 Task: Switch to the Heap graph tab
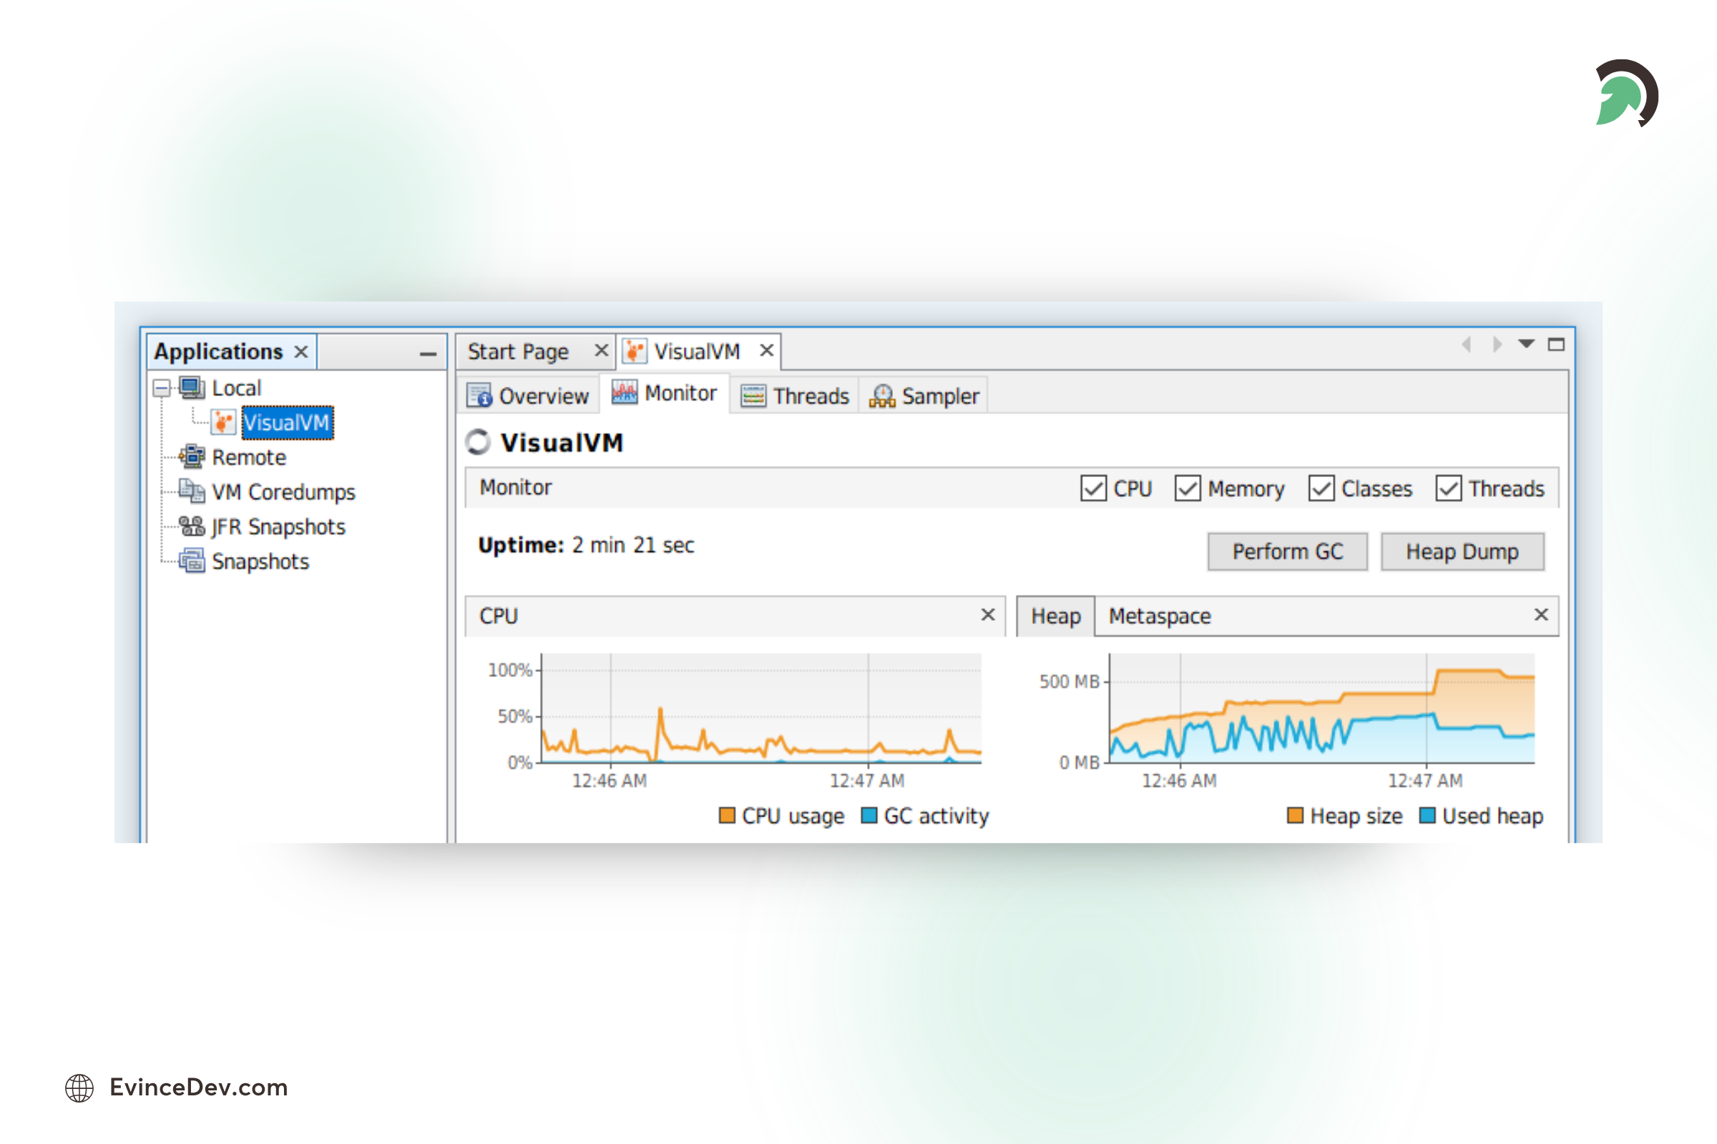pyautogui.click(x=1056, y=616)
